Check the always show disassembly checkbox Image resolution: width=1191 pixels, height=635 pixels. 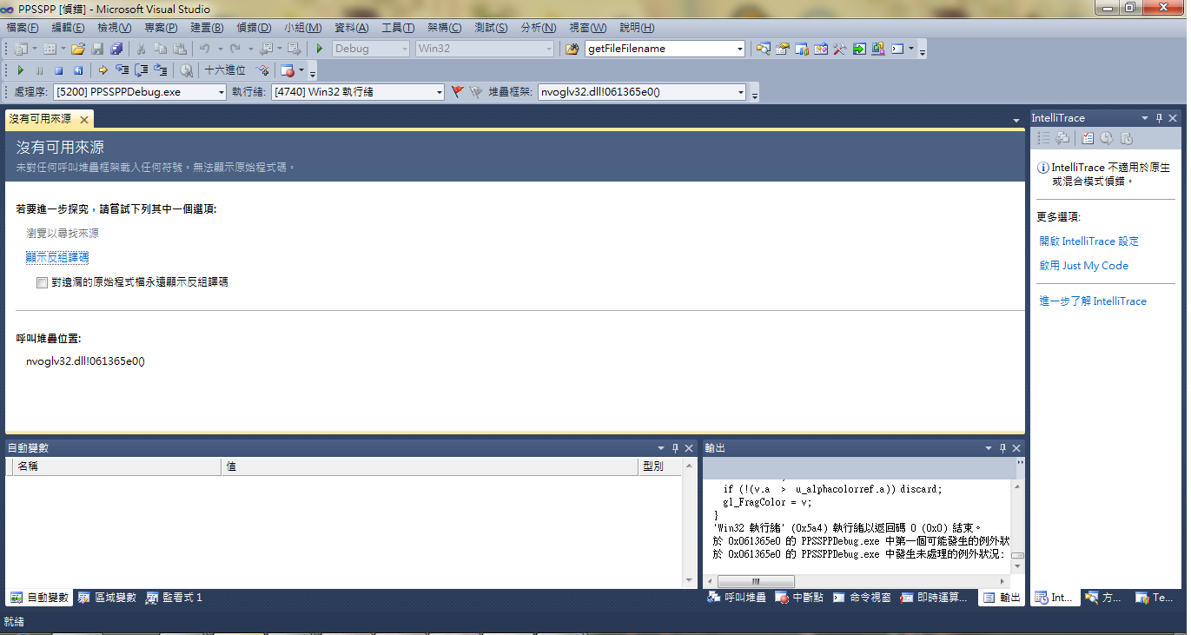point(42,282)
